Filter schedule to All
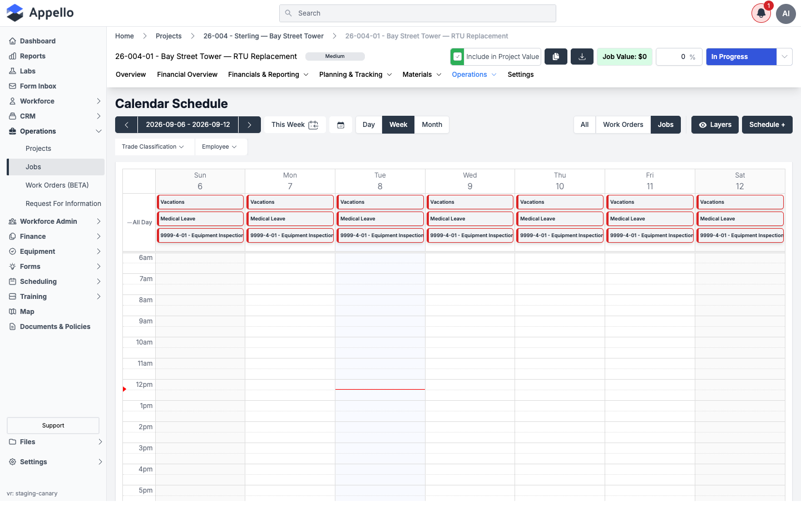 585,125
